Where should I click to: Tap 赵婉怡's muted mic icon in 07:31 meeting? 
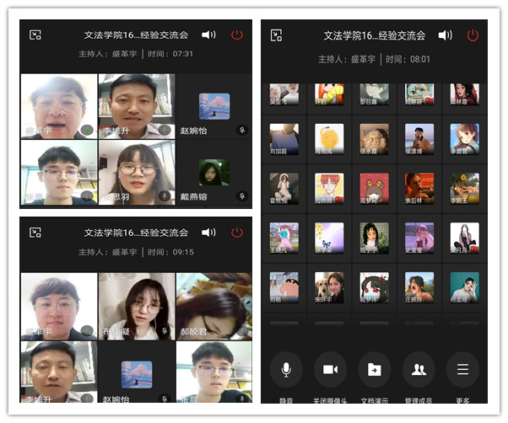click(242, 130)
